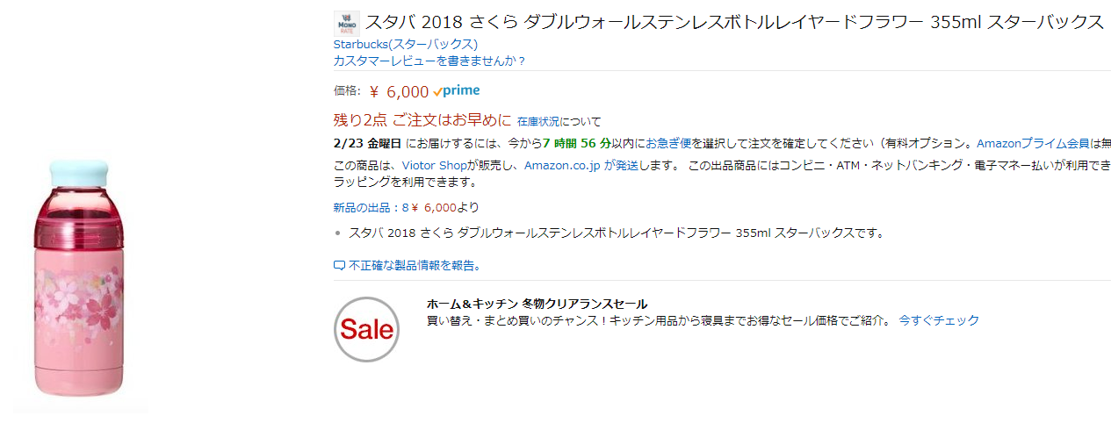
Task: Click the pink sakura bottle product image
Action: [x=77, y=282]
